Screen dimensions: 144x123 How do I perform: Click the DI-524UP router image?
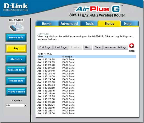(x=16, y=27)
